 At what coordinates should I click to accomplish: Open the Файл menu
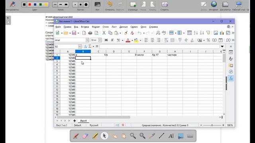click(x=58, y=27)
